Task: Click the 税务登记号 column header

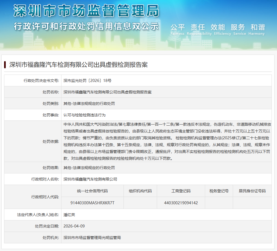Action: coord(219,191)
